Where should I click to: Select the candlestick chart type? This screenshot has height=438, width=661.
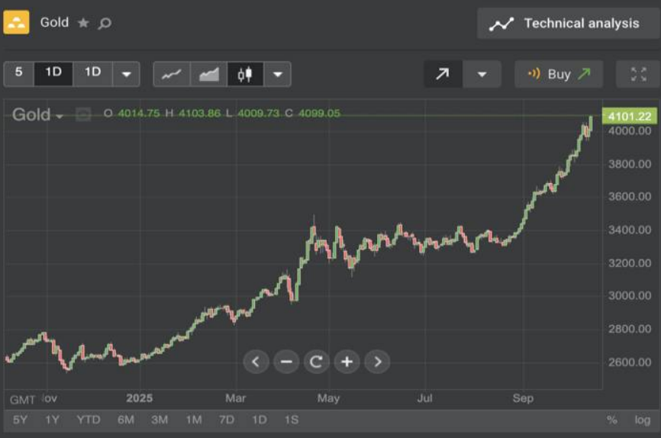click(x=245, y=74)
